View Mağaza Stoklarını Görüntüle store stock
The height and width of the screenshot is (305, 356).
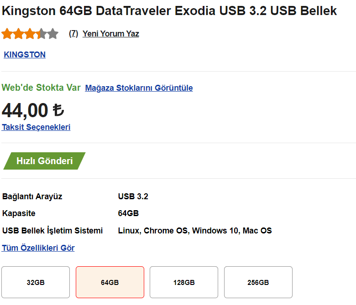[x=139, y=88]
